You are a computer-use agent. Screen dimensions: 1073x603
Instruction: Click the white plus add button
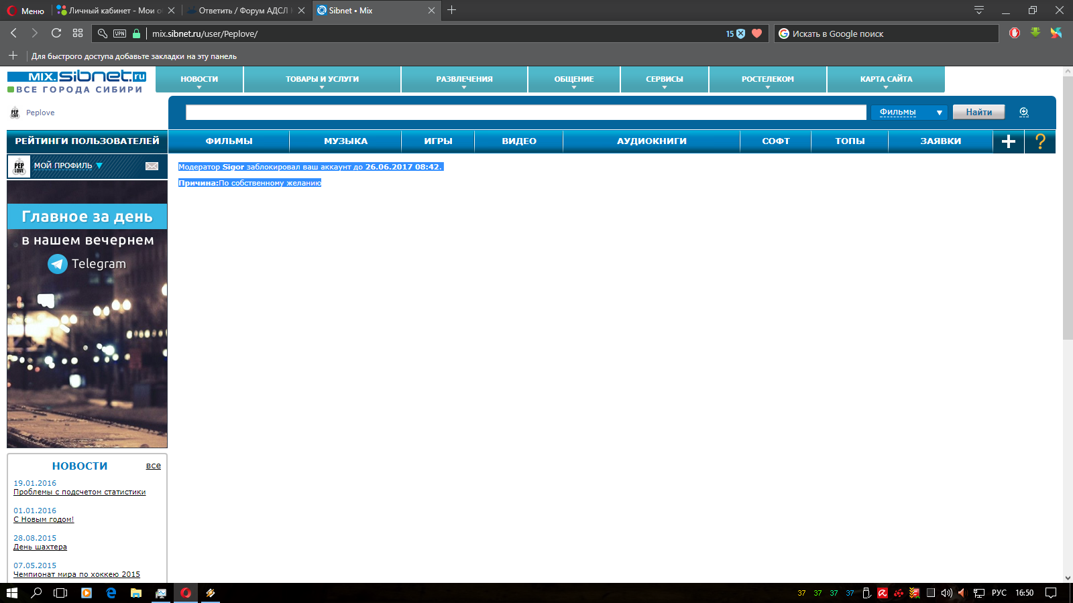pyautogui.click(x=1008, y=141)
